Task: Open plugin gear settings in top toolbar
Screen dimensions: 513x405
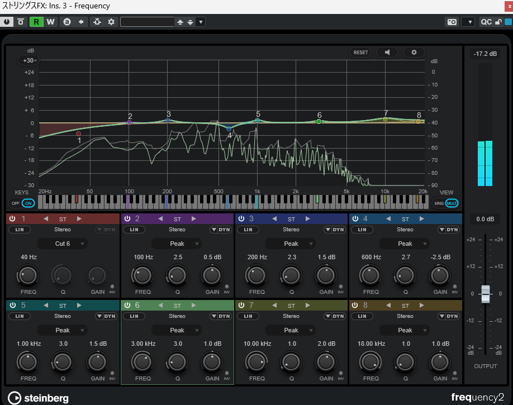Action: (111, 22)
